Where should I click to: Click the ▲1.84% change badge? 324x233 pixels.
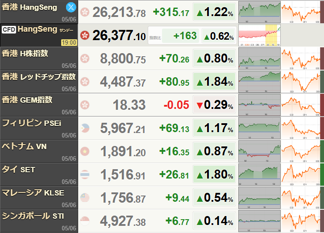[214, 81]
